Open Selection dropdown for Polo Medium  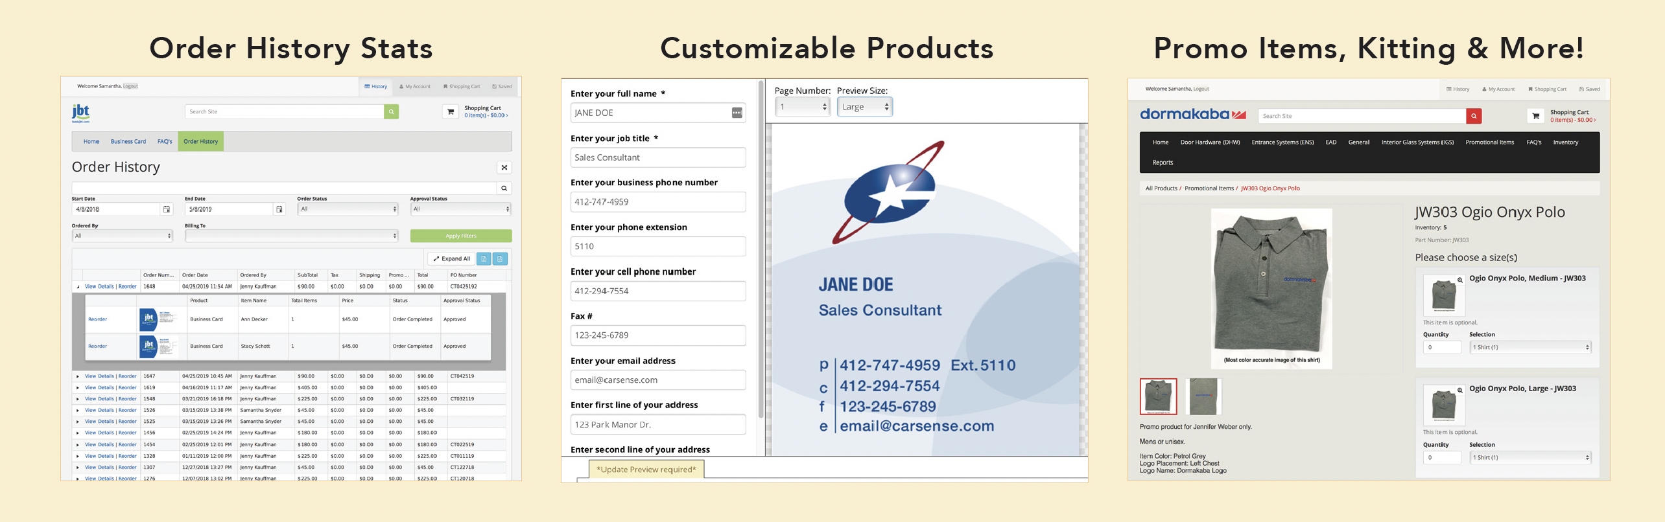pyautogui.click(x=1530, y=348)
